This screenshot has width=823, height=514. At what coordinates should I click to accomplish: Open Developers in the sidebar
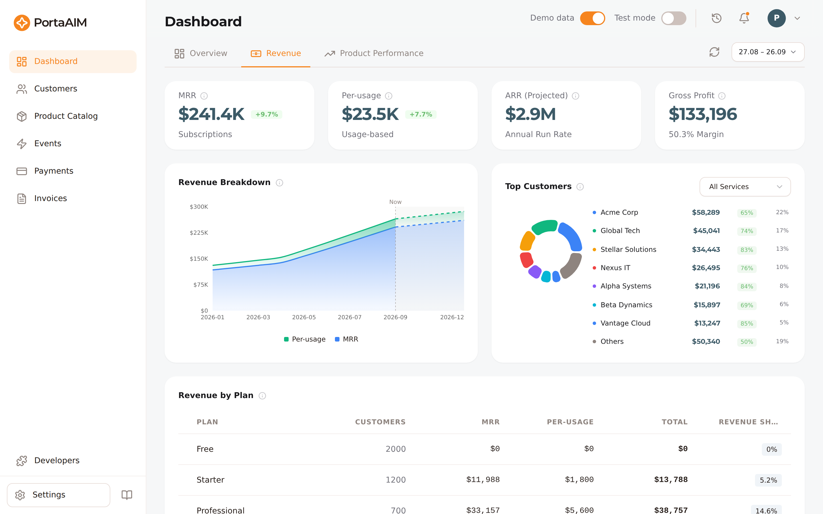click(x=73, y=461)
